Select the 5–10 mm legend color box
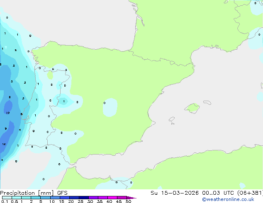Viewport: 263px width, 203px height. 45,198
